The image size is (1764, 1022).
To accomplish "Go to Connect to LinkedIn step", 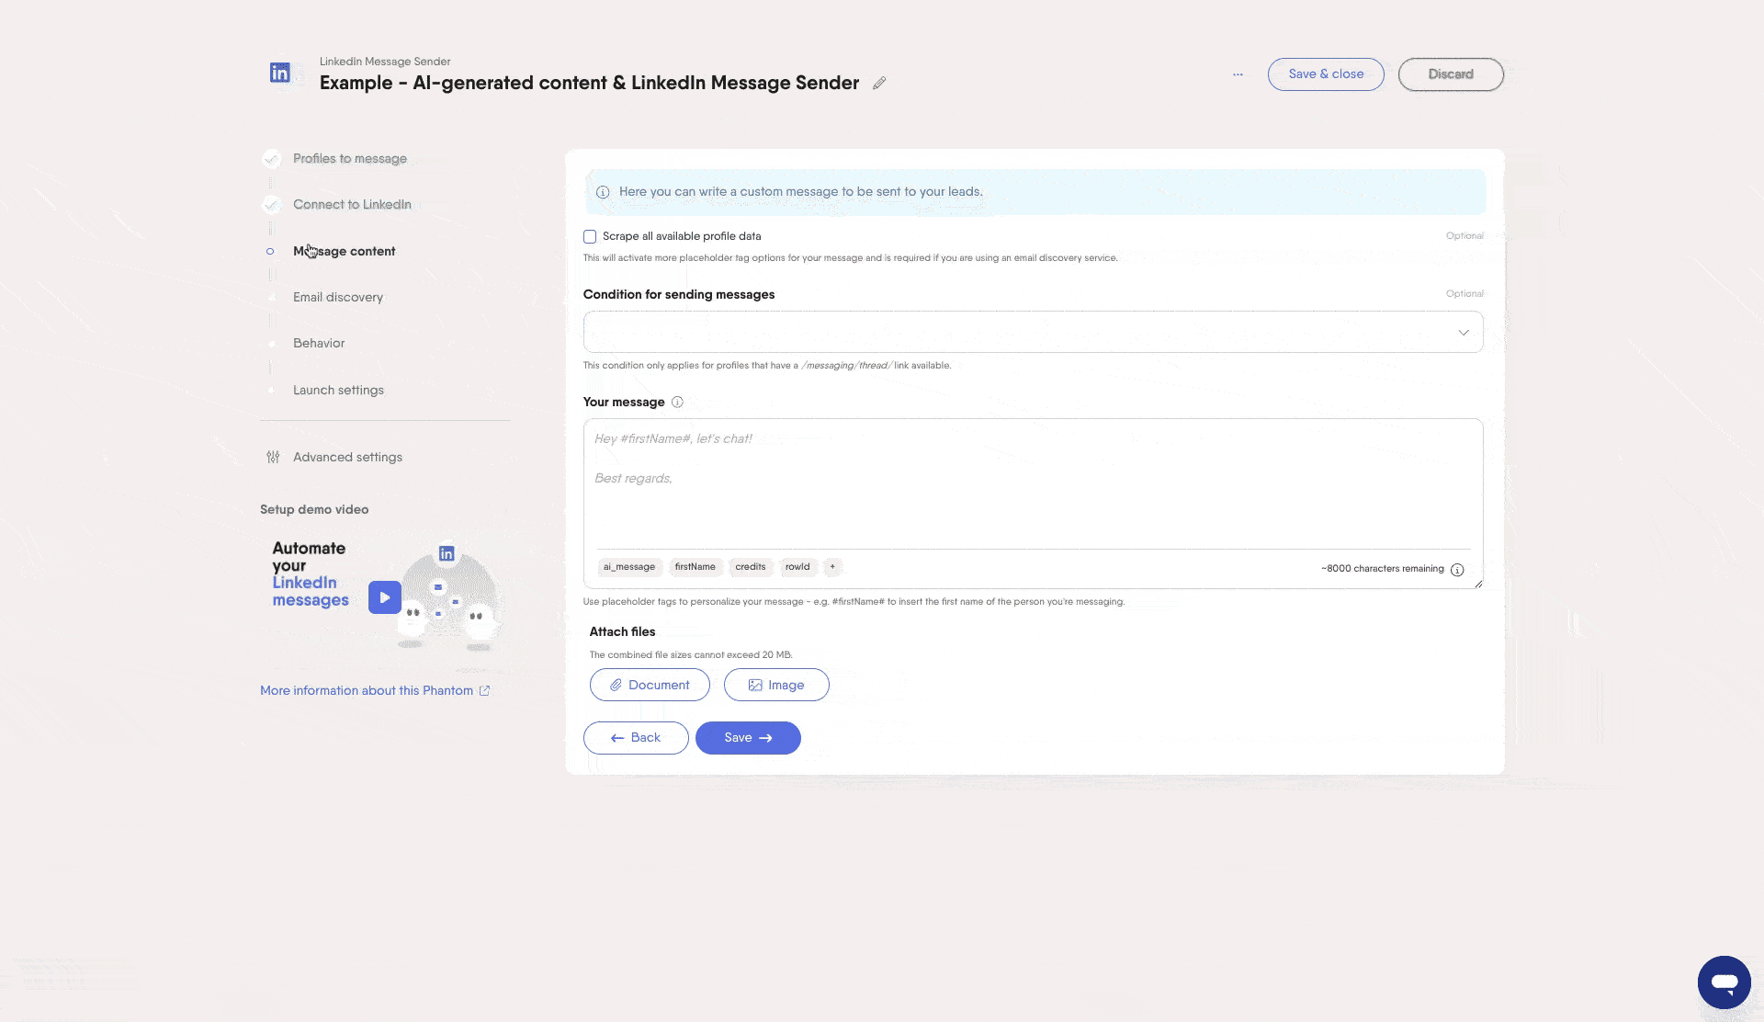I will [352, 204].
